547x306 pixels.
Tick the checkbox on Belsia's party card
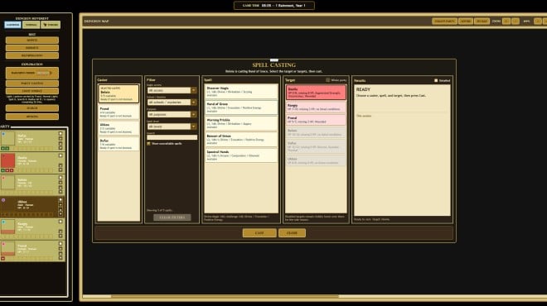coord(61,178)
